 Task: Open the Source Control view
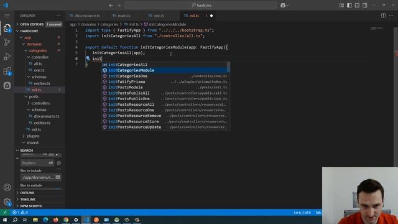point(7,42)
